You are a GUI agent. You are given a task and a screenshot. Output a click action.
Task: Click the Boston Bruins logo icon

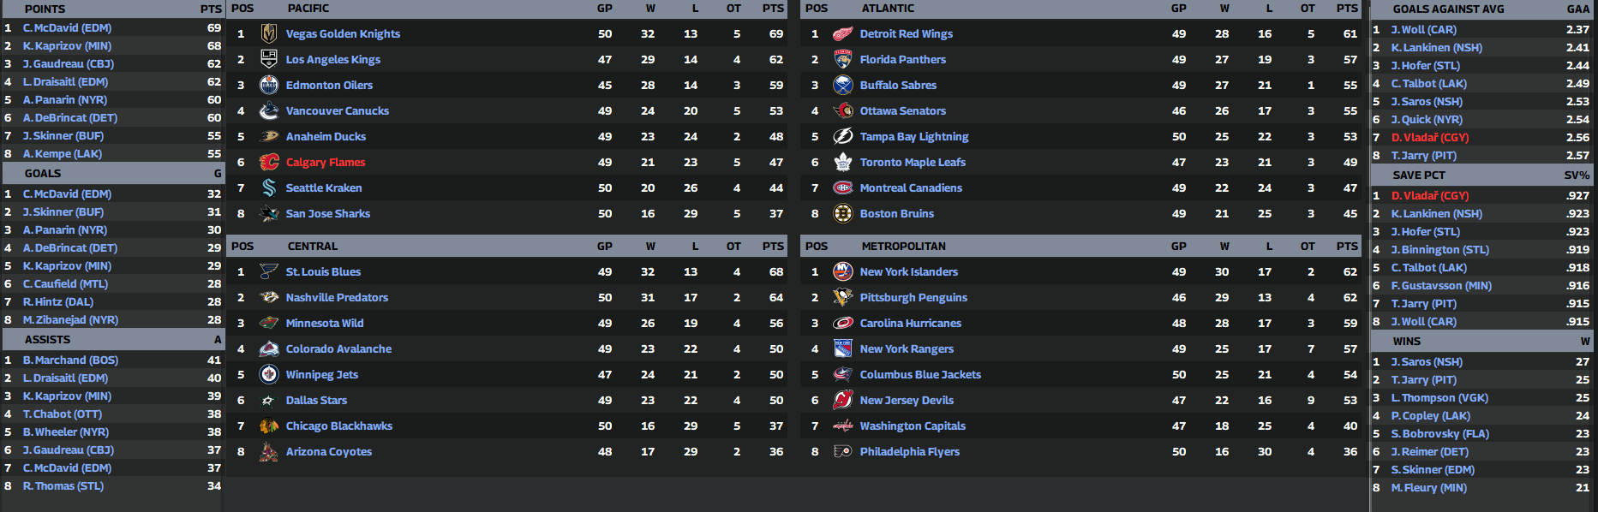pyautogui.click(x=843, y=214)
